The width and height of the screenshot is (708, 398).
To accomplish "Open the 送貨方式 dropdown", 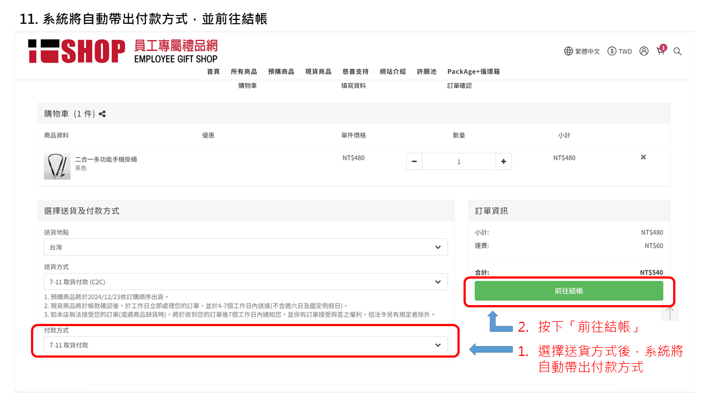I will point(246,282).
